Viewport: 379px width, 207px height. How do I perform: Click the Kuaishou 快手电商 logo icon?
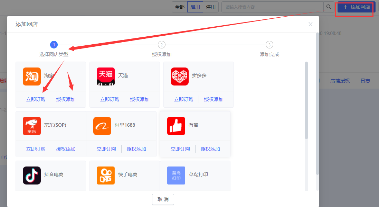click(x=106, y=175)
